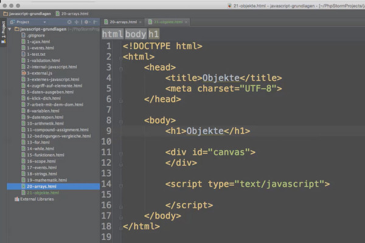Click the "text/javascript" type value
The image size is (365, 243).
coord(279,184)
